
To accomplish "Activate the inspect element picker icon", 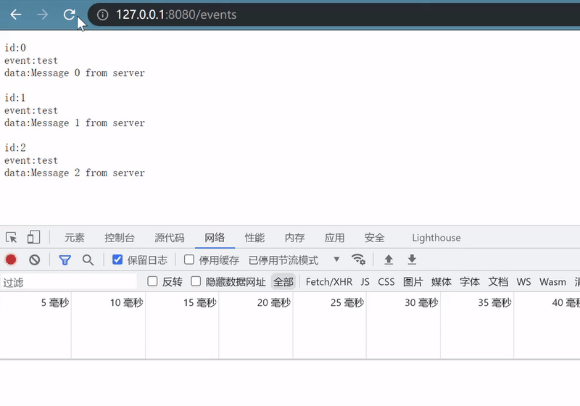I will click(x=11, y=237).
